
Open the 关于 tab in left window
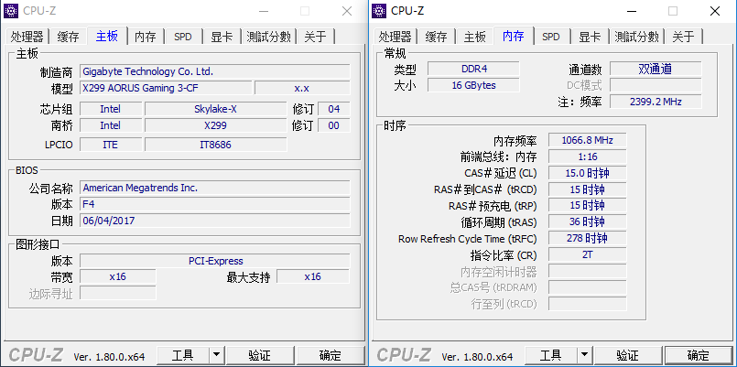pos(315,37)
